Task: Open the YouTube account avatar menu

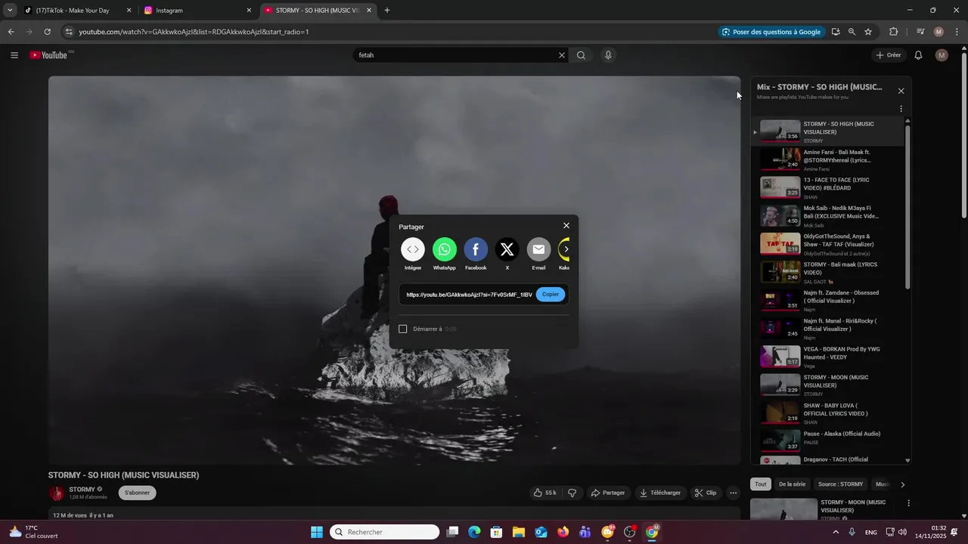Action: click(942, 55)
